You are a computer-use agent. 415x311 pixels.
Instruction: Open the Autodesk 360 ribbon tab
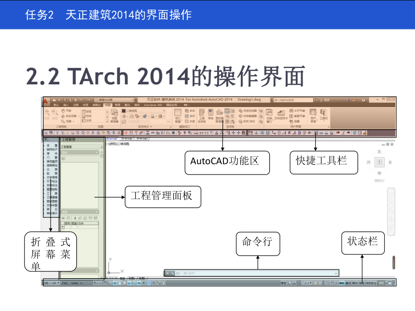(x=153, y=105)
